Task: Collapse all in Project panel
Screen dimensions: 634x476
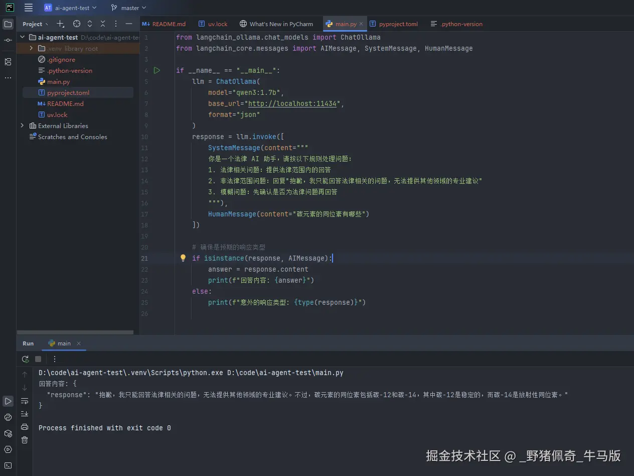Action: (x=103, y=24)
